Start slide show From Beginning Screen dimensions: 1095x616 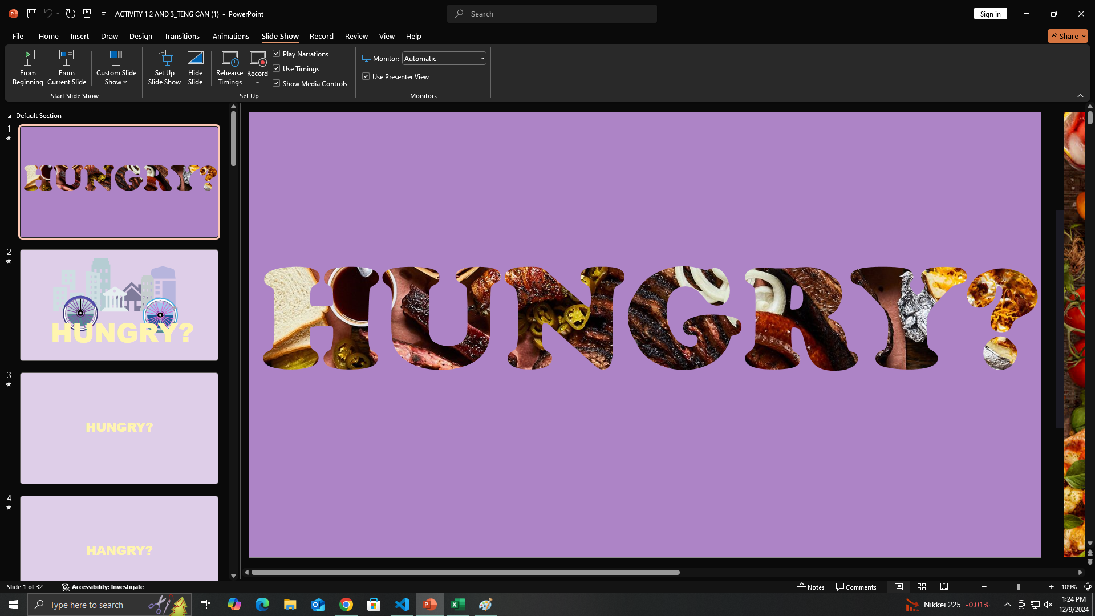point(27,67)
